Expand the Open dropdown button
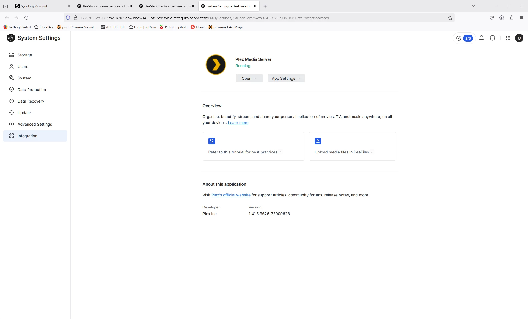 pyautogui.click(x=249, y=78)
